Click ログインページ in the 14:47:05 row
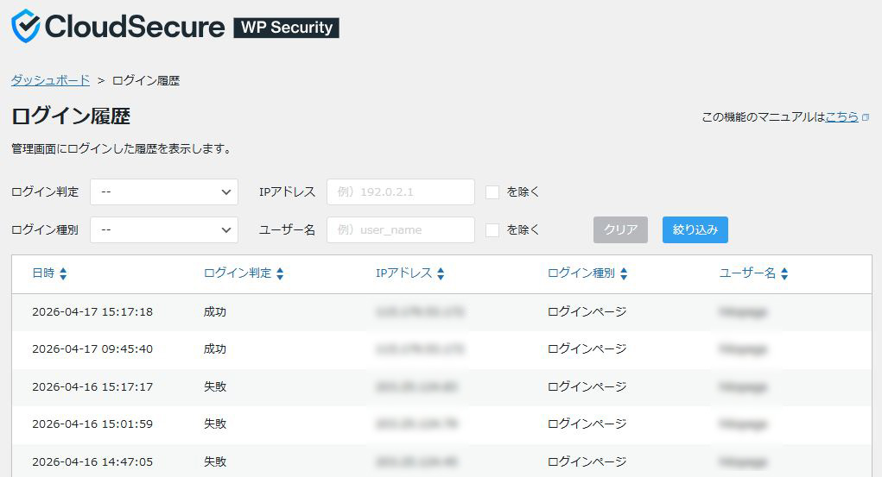 point(587,461)
